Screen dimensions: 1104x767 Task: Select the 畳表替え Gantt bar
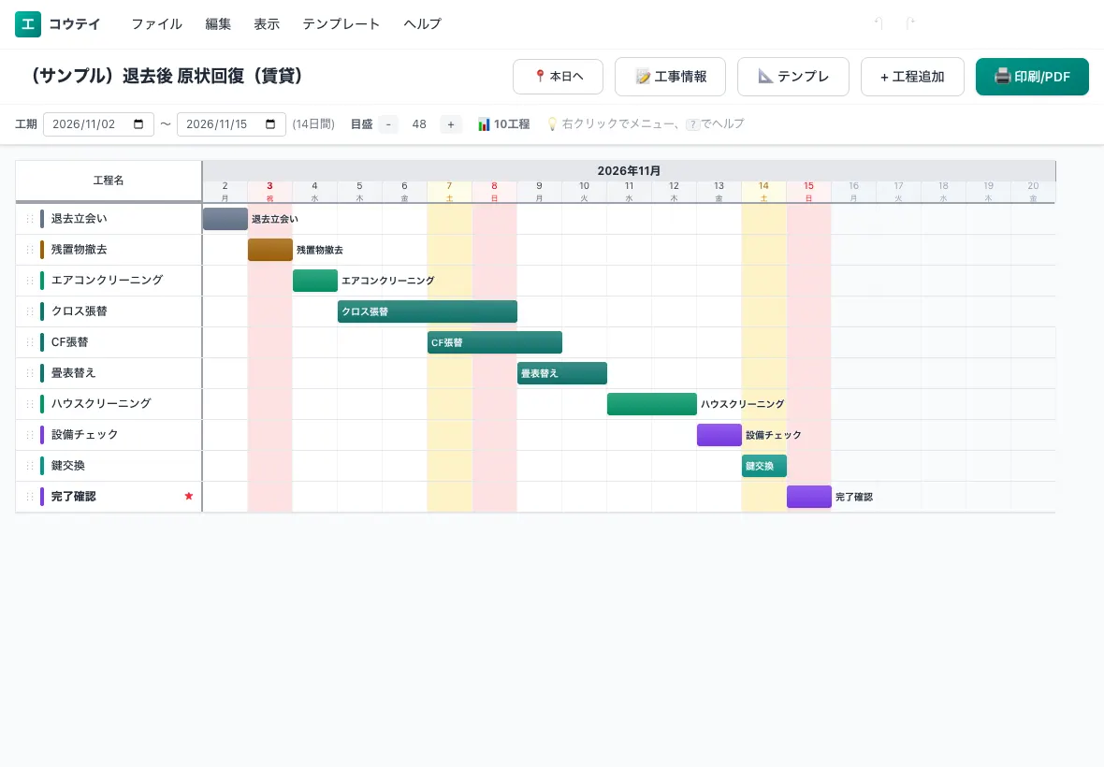[x=562, y=373]
